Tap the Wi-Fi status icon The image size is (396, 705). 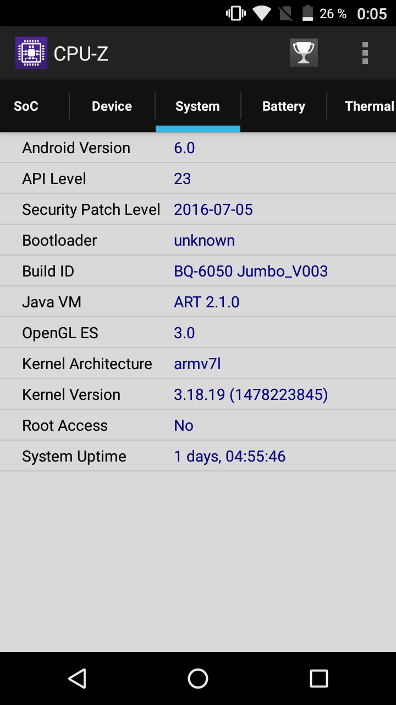click(x=262, y=13)
